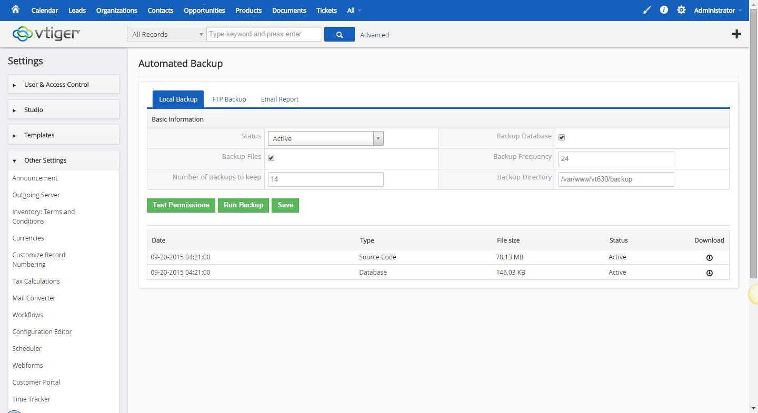This screenshot has height=413, width=758.
Task: Open the Workflows link
Action: pos(28,315)
